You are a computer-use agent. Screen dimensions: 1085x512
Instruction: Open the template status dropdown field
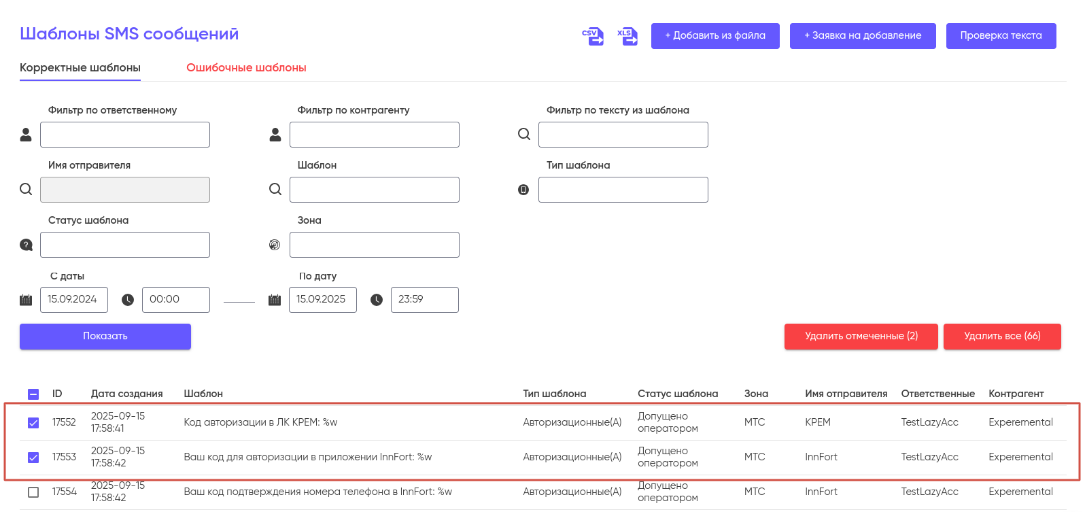125,245
